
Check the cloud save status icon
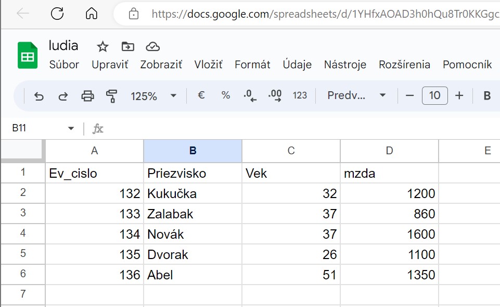point(152,47)
